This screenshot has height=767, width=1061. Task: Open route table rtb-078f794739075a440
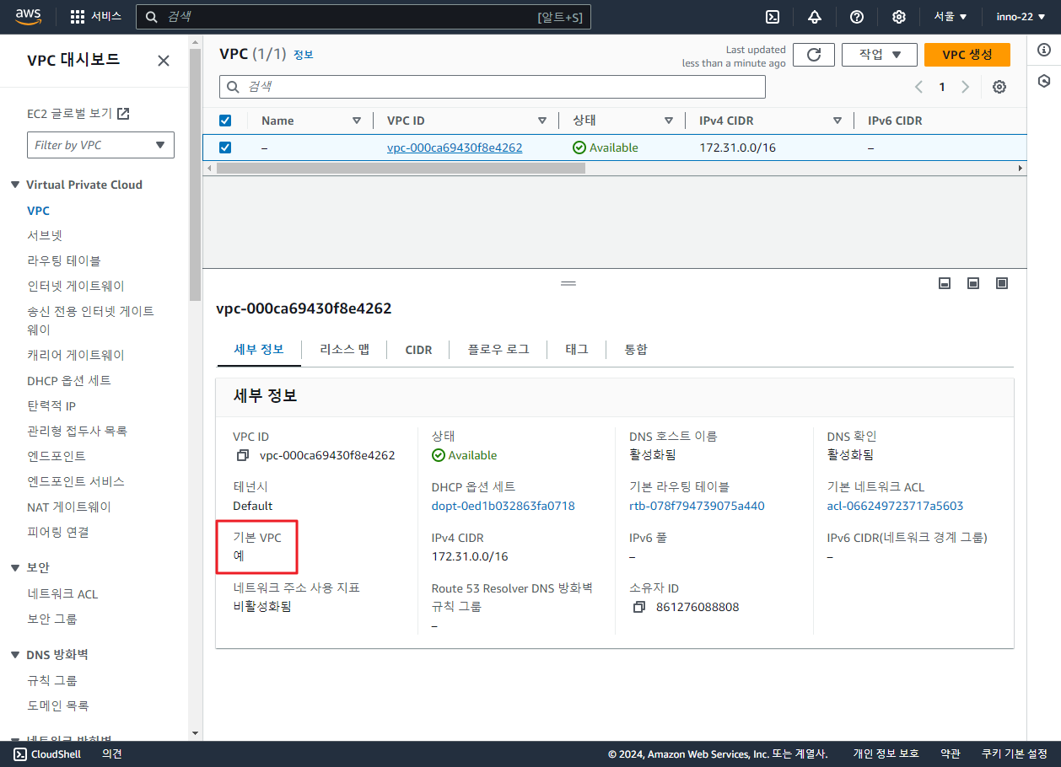pyautogui.click(x=697, y=506)
